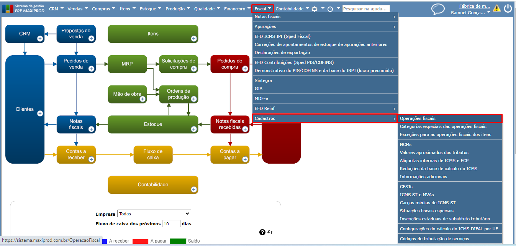
Task: Click the Pesquisar na ajuda search field
Action: pyautogui.click(x=366, y=8)
